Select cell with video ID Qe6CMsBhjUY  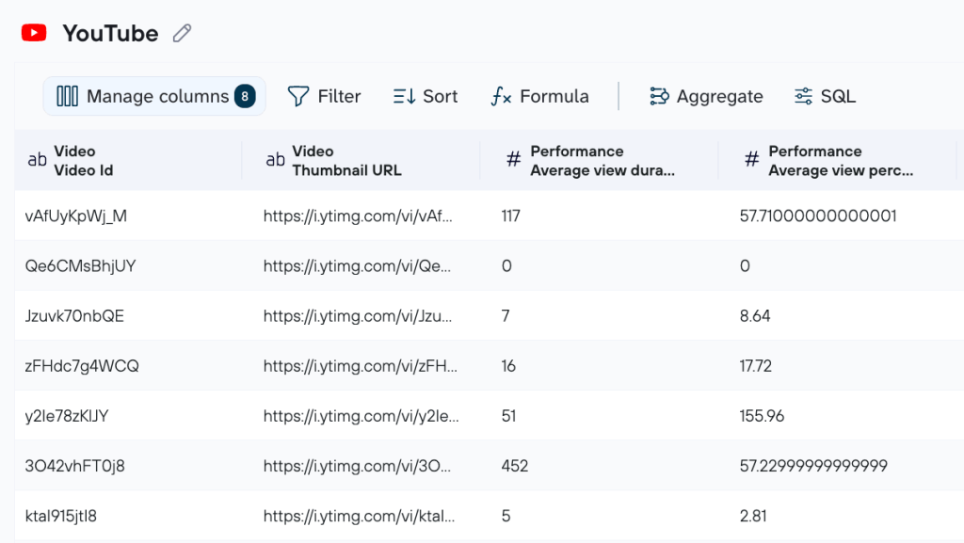click(x=128, y=266)
